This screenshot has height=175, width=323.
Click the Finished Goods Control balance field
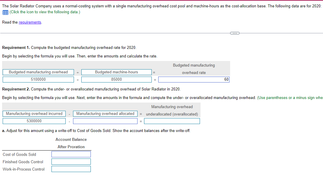click(71, 161)
